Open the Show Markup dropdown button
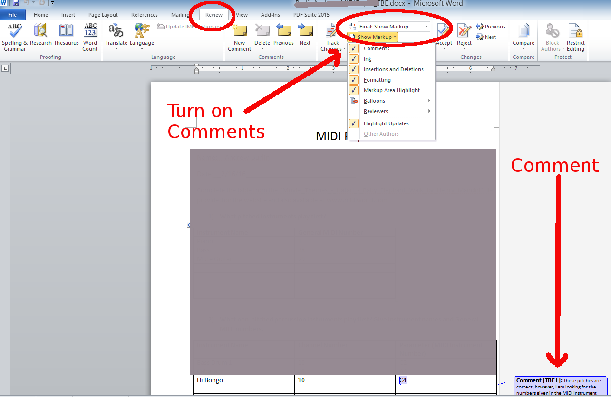This screenshot has width=611, height=397. click(x=372, y=37)
